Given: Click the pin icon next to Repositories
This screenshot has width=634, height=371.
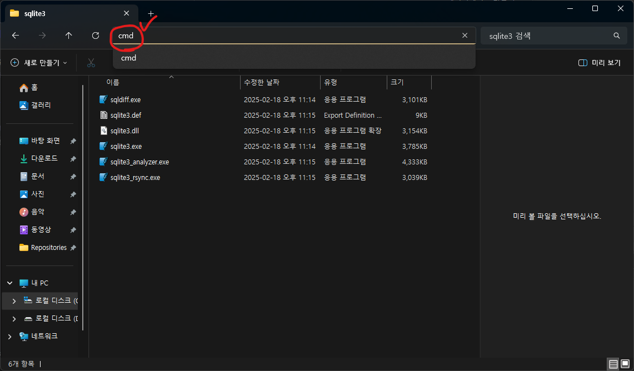Looking at the screenshot, I should (73, 248).
